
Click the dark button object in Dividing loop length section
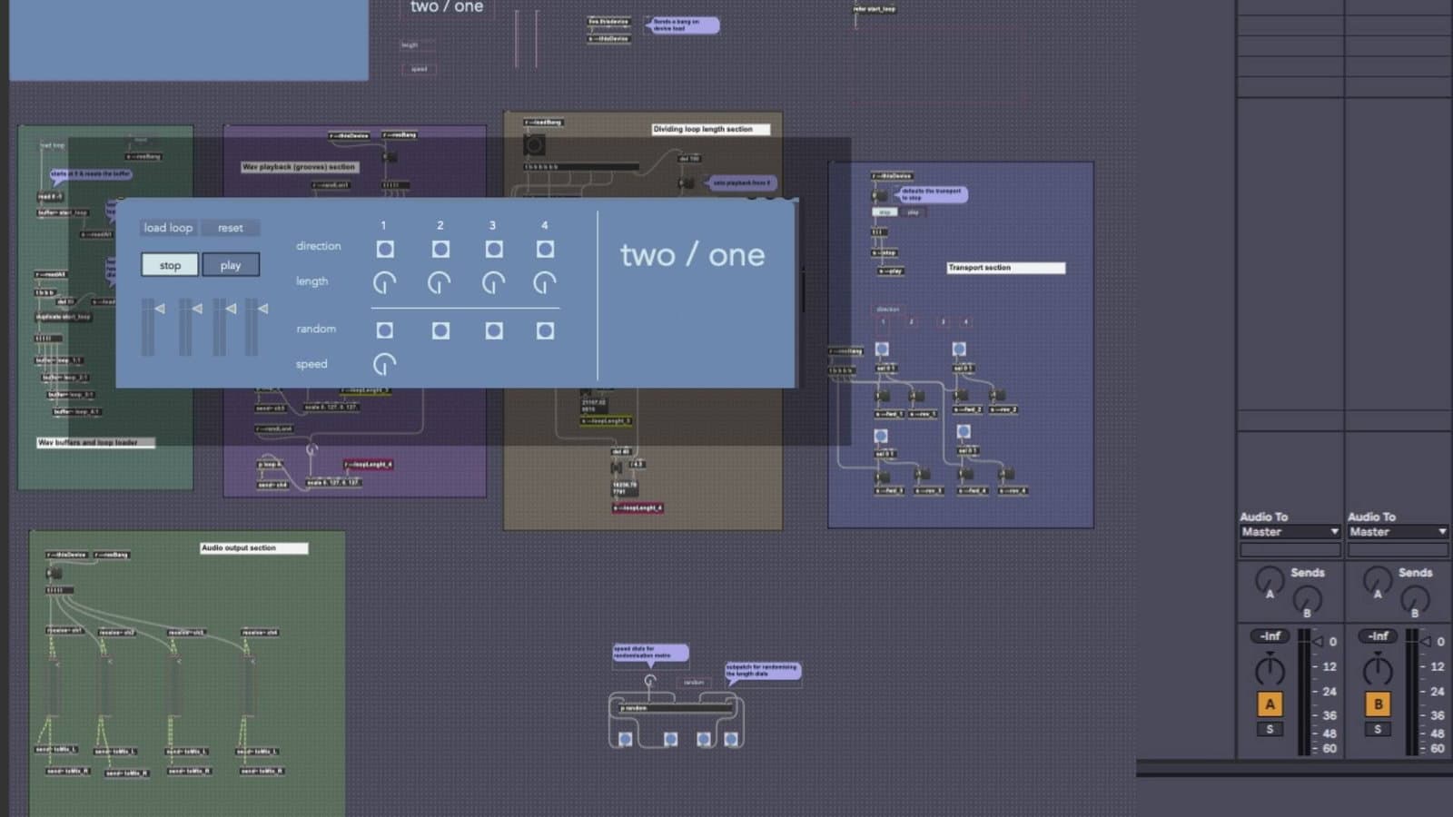pos(535,145)
